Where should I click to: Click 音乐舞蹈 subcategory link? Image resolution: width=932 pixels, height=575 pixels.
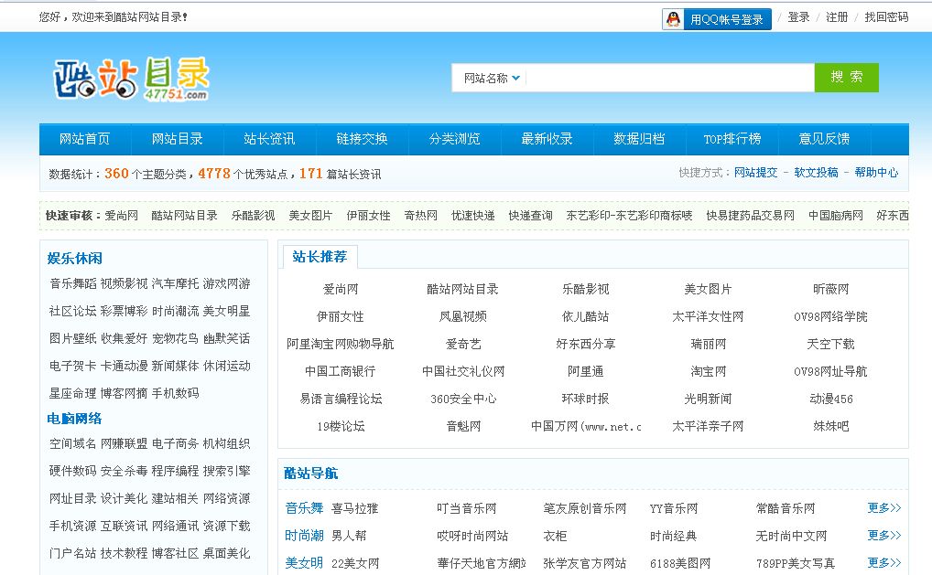point(73,283)
